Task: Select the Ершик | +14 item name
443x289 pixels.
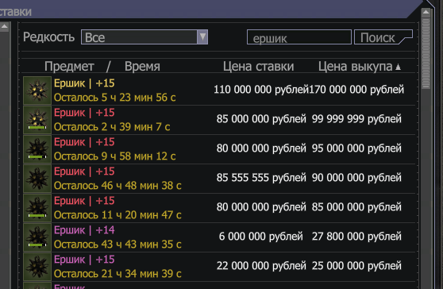Action: (84, 230)
